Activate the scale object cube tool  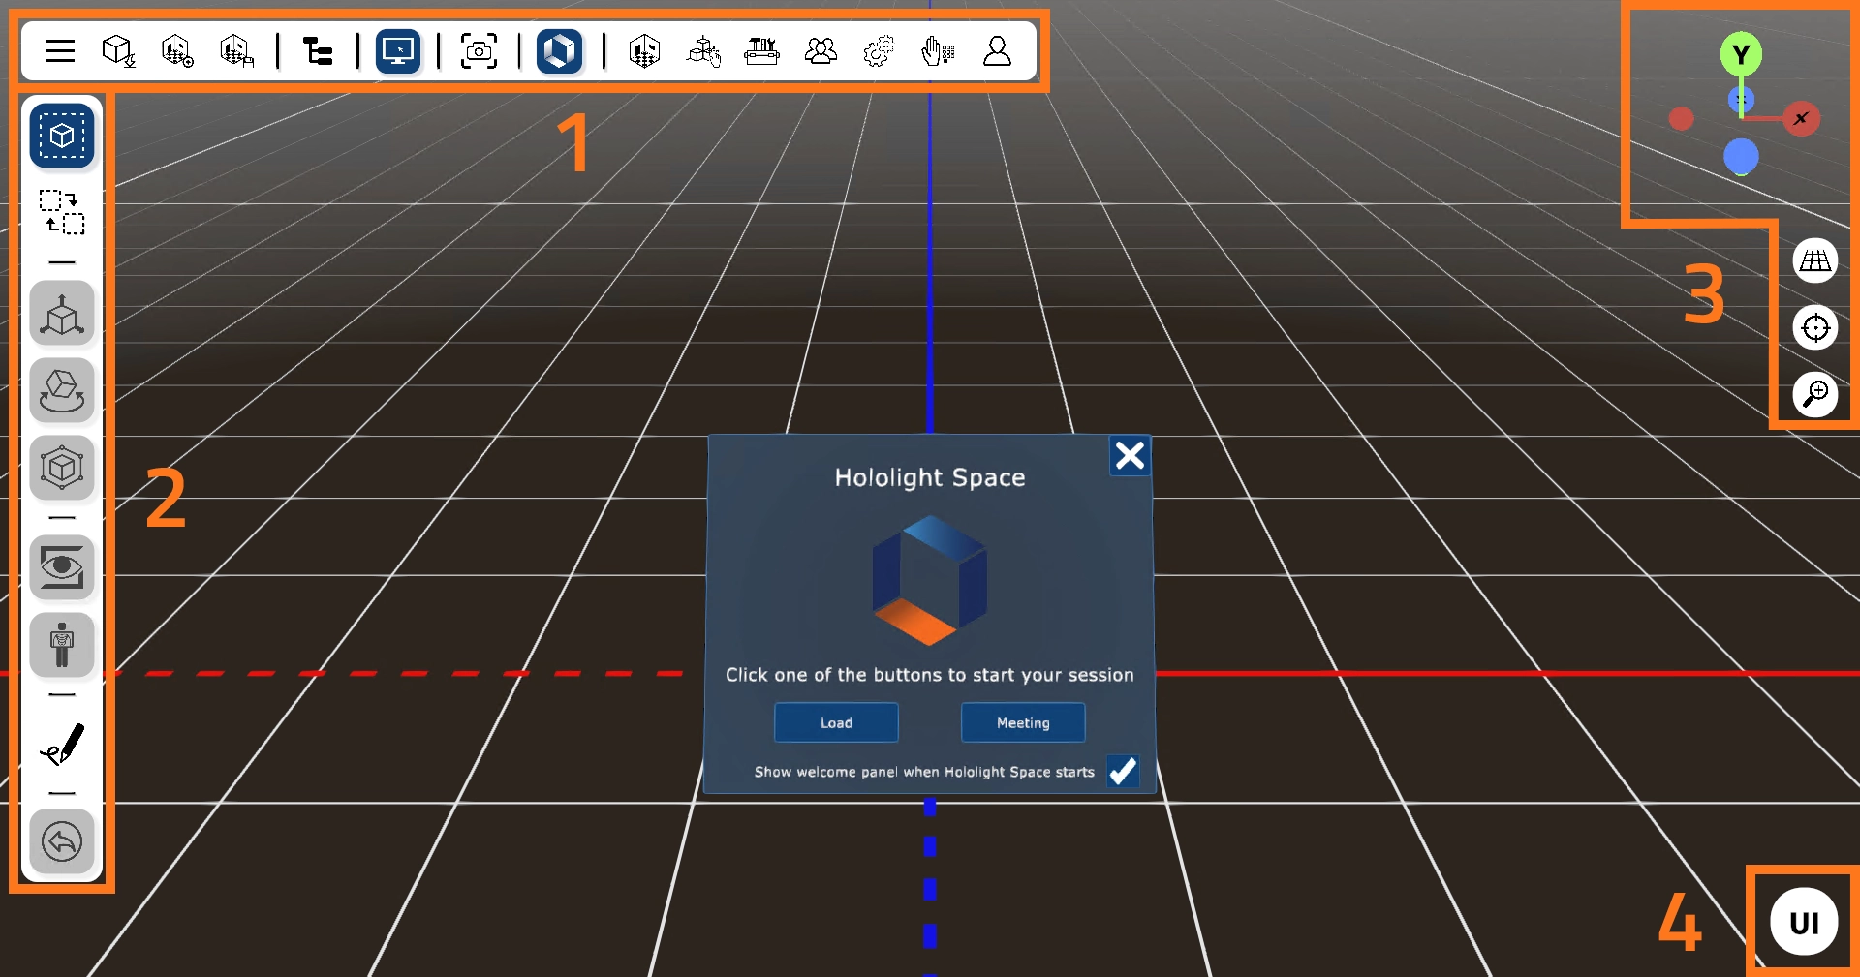pos(62,469)
